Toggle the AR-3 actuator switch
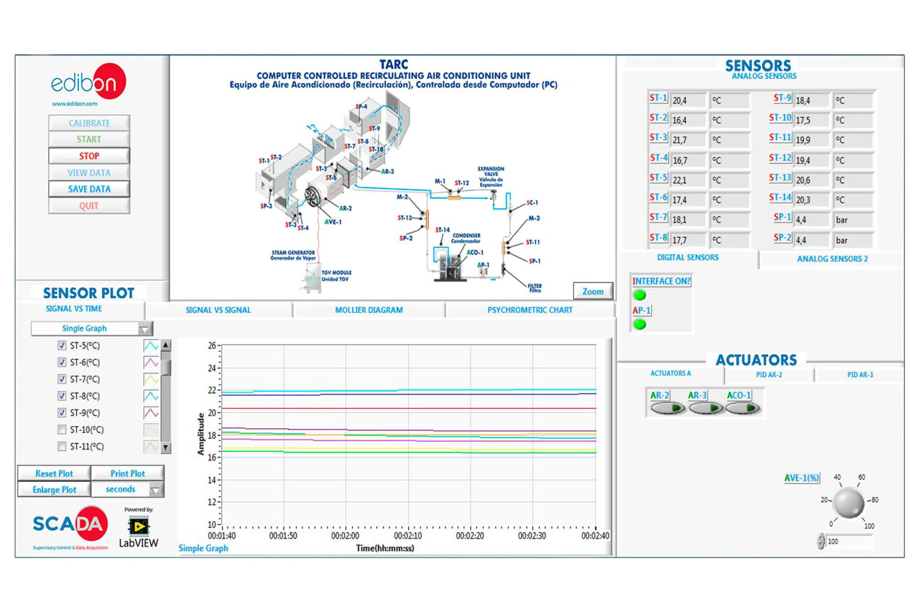 click(706, 407)
